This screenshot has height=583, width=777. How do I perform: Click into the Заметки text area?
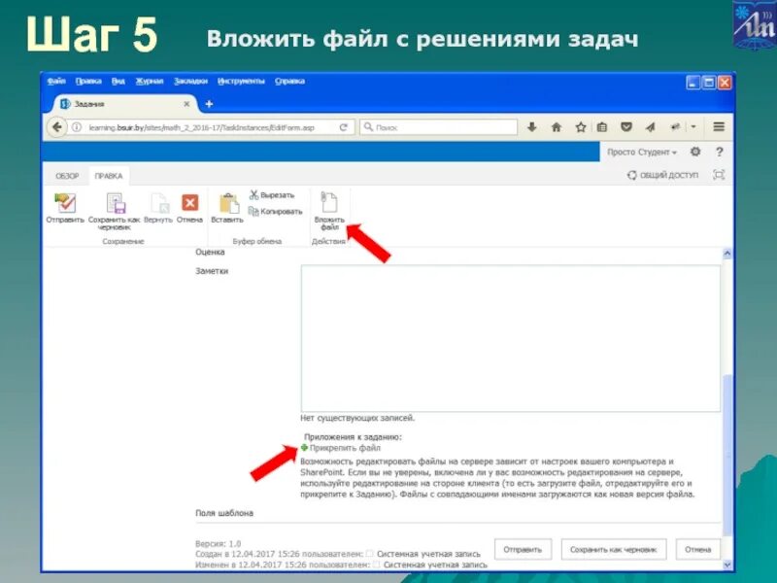(x=511, y=338)
